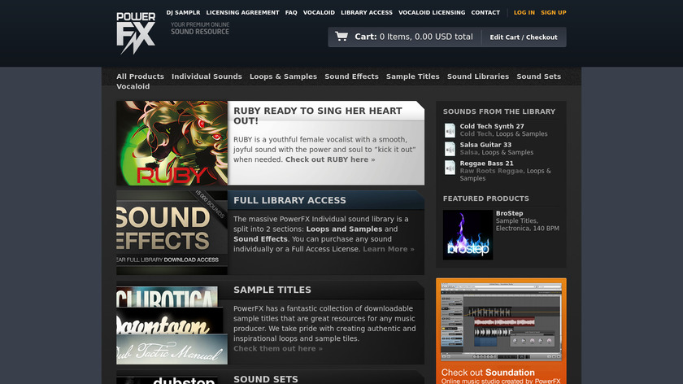The height and width of the screenshot is (384, 683).
Task: Click the RUBY artwork thumbnail
Action: coord(172,143)
